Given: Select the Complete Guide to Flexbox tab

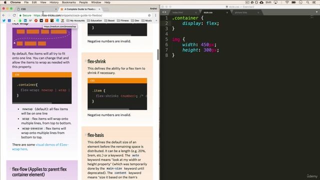Looking at the screenshot, I should 80,9.
